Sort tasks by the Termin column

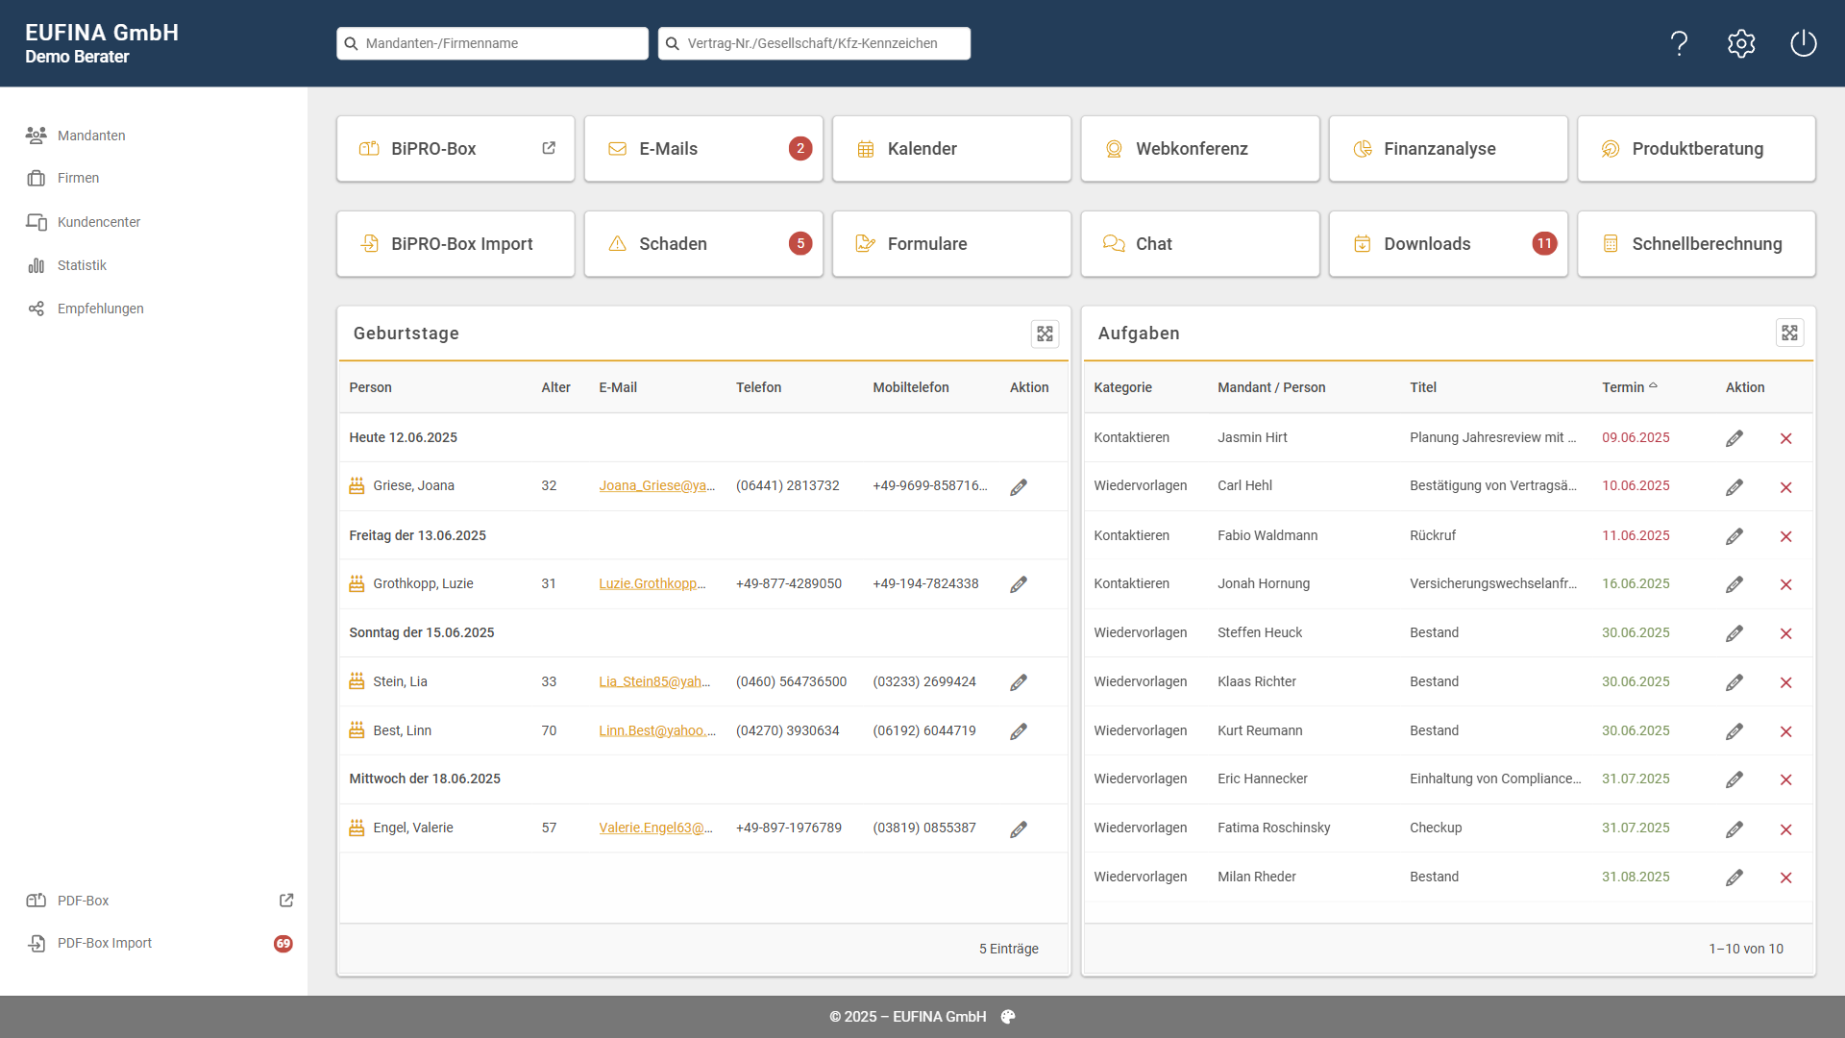[x=1630, y=386]
